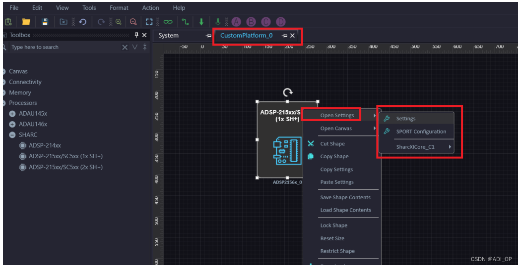Open the View menu
Image resolution: width=520 pixels, height=267 pixels.
click(63, 7)
